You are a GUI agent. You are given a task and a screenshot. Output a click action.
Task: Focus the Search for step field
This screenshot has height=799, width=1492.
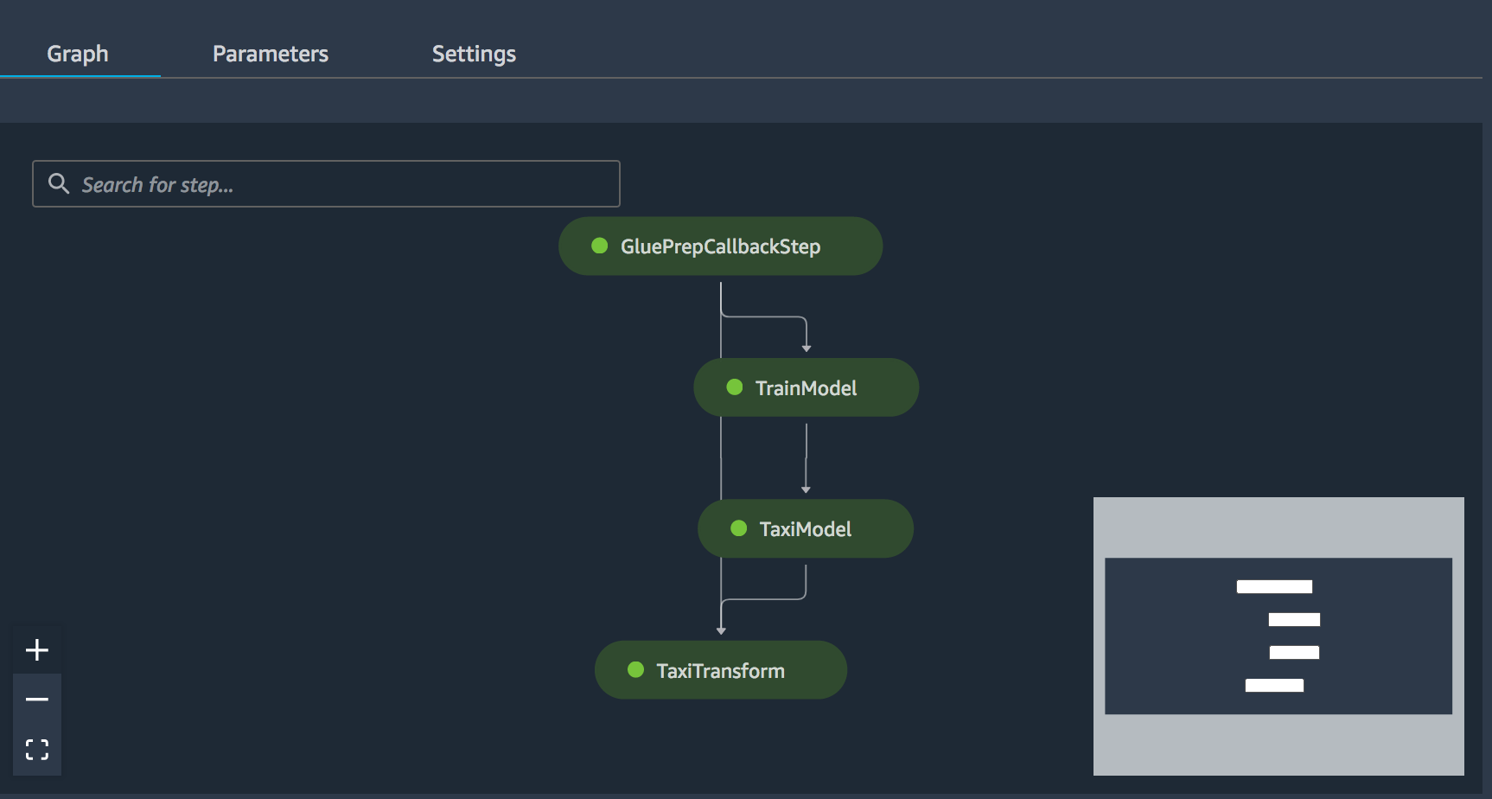326,183
